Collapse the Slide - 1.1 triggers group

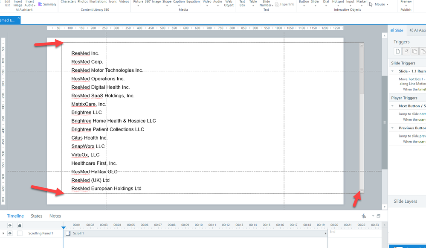(x=392, y=71)
